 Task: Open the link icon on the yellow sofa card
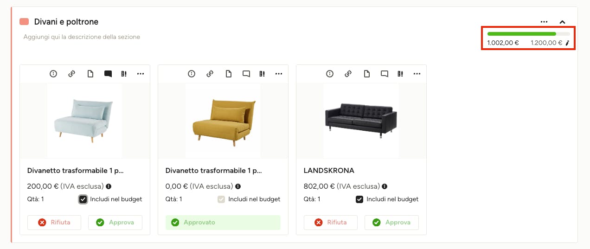click(210, 74)
